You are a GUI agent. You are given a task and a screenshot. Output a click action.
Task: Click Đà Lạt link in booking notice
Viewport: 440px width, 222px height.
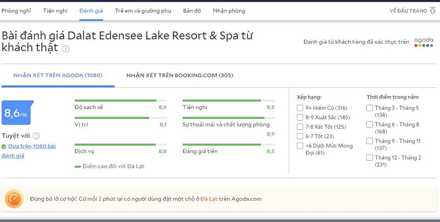(209, 199)
